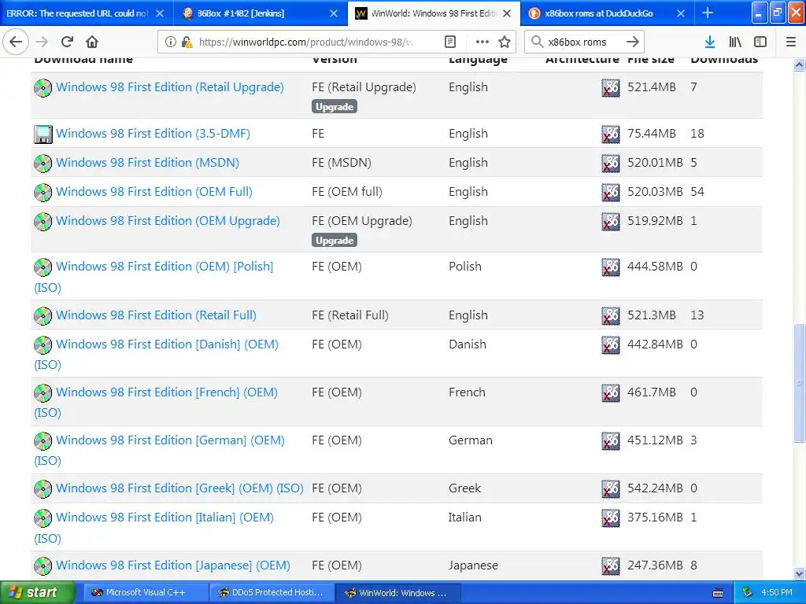Open a new browser tab

pos(708,13)
